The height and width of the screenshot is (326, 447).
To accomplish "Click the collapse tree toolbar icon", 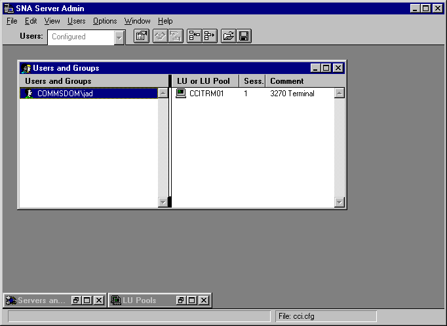I will tap(195, 37).
